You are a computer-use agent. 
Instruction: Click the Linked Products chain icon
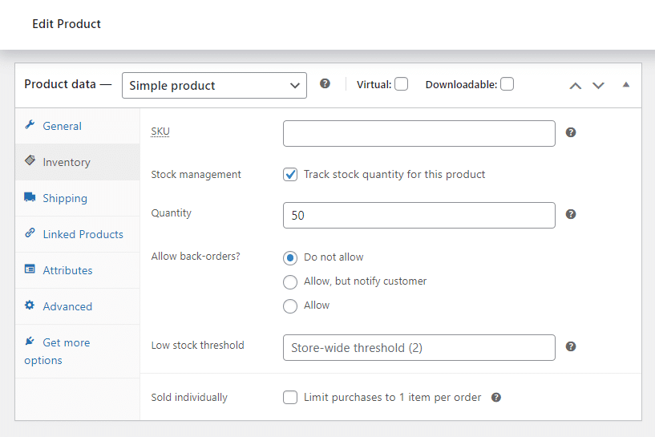[x=30, y=233]
